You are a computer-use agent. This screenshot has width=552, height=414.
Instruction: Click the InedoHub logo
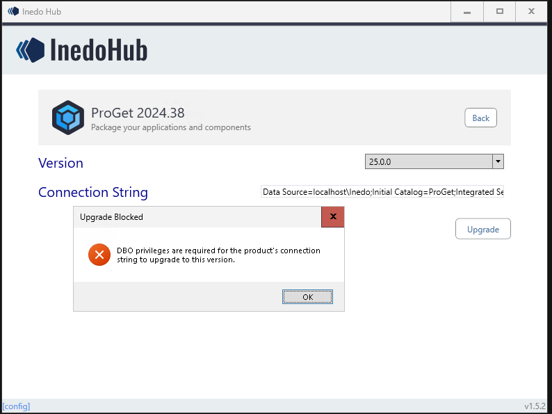[x=81, y=50]
